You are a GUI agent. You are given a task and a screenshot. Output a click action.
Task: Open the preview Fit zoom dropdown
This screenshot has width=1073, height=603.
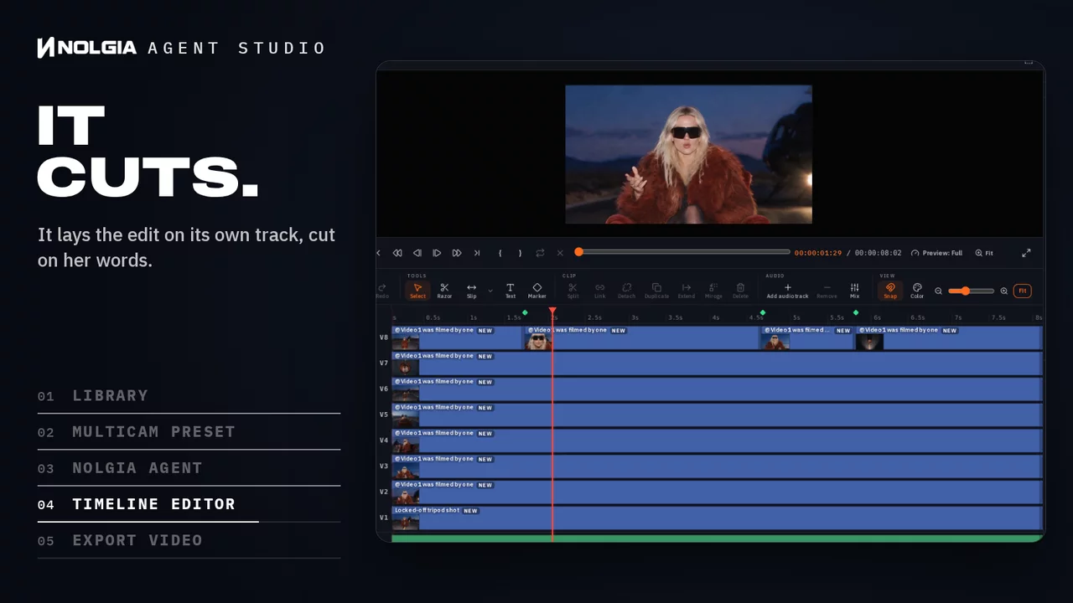coord(984,253)
